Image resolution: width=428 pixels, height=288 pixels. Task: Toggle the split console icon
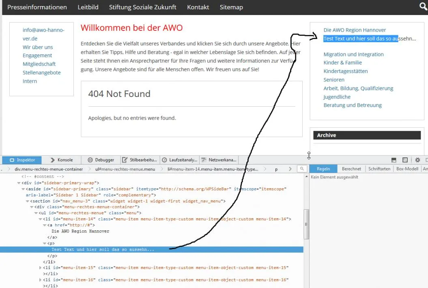coord(394,160)
